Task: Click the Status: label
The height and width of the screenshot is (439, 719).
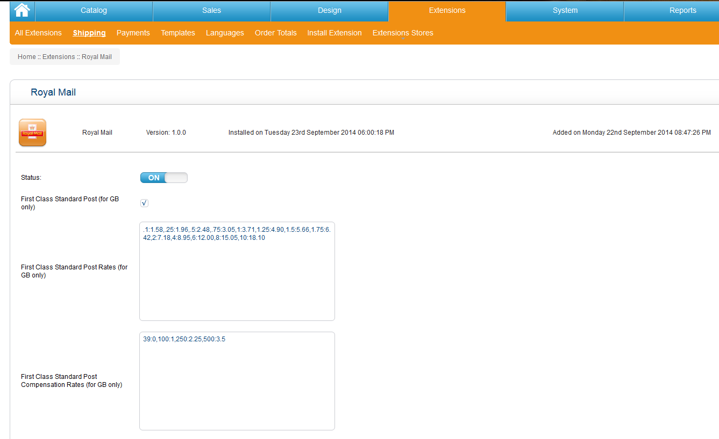Action: (31, 178)
